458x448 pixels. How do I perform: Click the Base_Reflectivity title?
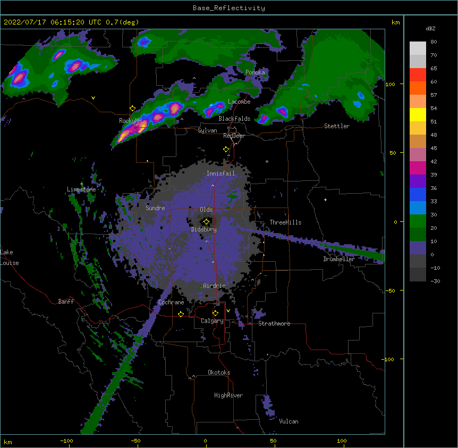[x=228, y=8]
